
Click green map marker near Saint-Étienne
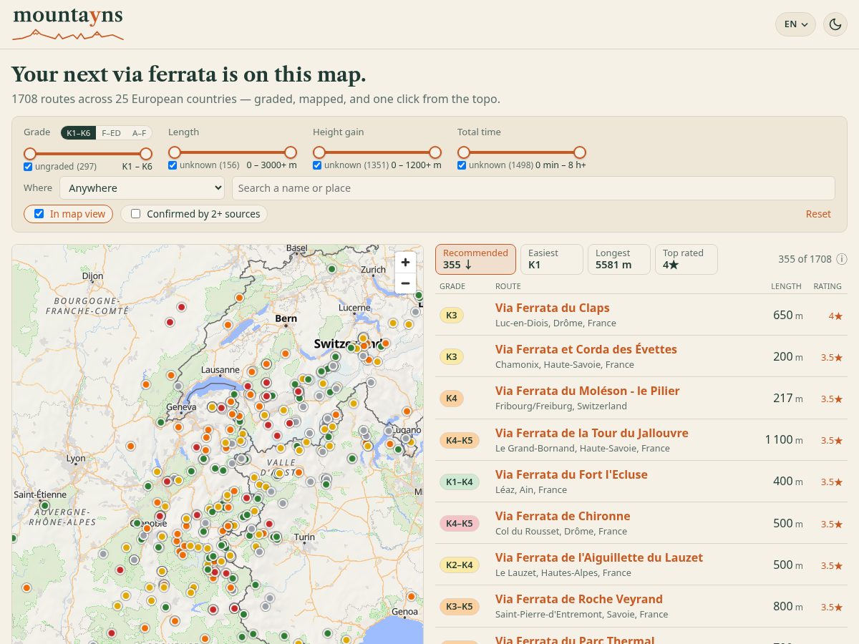(x=44, y=505)
